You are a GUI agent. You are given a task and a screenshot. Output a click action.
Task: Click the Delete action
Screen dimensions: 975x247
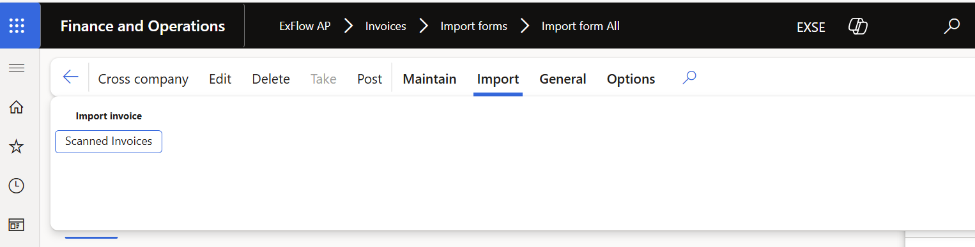point(271,79)
